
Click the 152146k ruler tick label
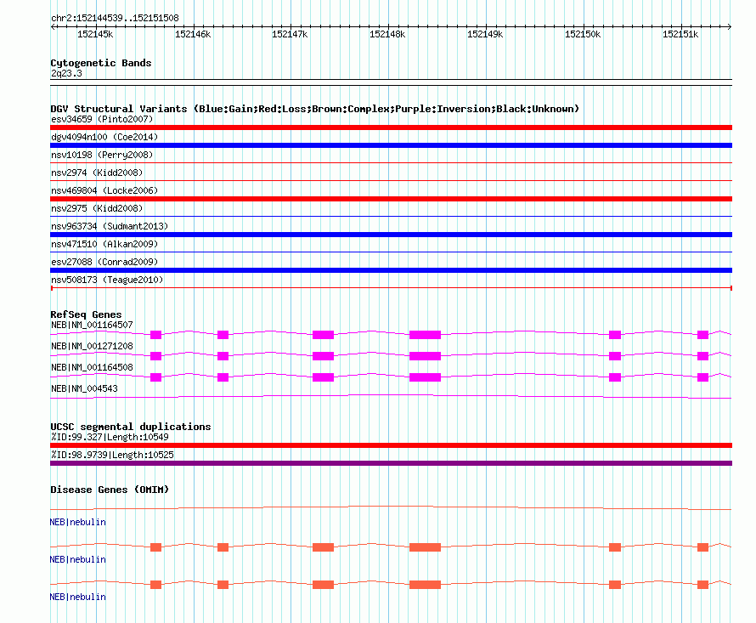point(193,34)
